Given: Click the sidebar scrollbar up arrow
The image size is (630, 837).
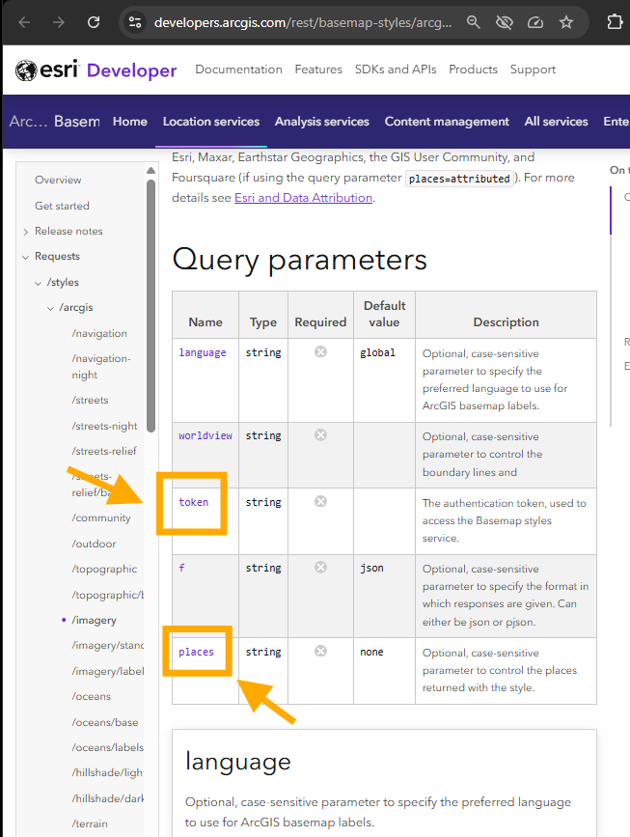Looking at the screenshot, I should [151, 170].
